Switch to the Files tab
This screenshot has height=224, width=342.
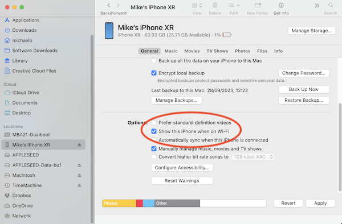tap(262, 51)
